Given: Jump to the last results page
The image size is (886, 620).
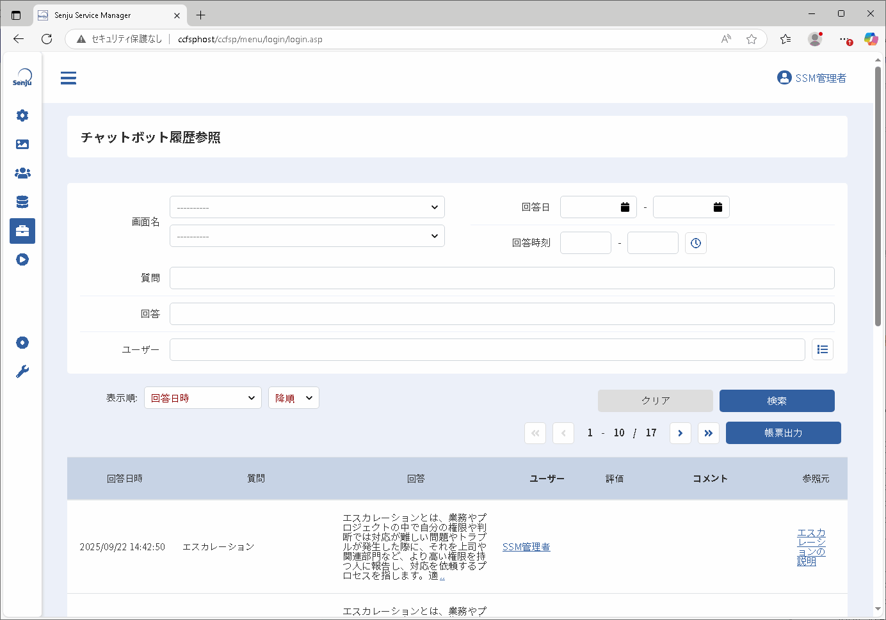Looking at the screenshot, I should 709,433.
